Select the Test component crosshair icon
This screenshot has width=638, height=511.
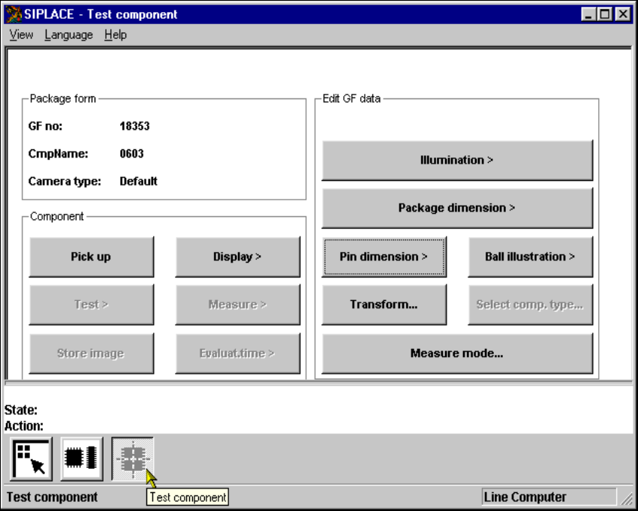coord(133,459)
